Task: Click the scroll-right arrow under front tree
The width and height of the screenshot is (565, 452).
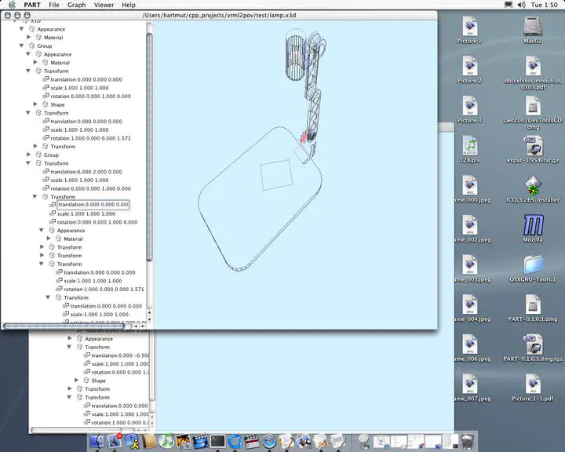Action: coord(143,326)
